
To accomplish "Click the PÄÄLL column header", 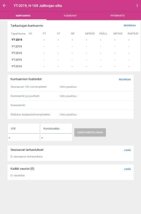I will click(x=103, y=33).
